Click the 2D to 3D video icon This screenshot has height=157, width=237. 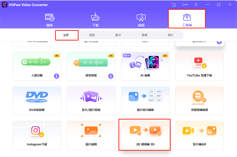point(145,130)
